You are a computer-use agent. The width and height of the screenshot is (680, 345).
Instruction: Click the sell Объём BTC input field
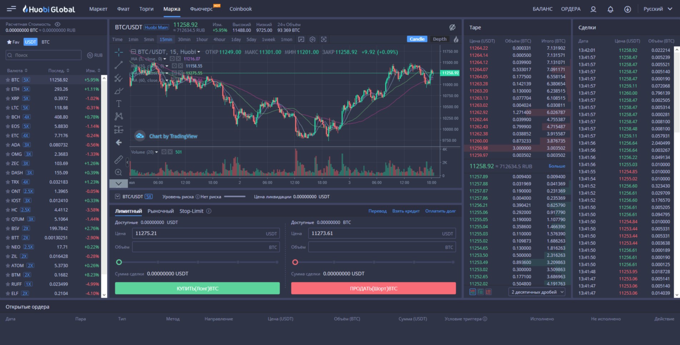(x=382, y=247)
